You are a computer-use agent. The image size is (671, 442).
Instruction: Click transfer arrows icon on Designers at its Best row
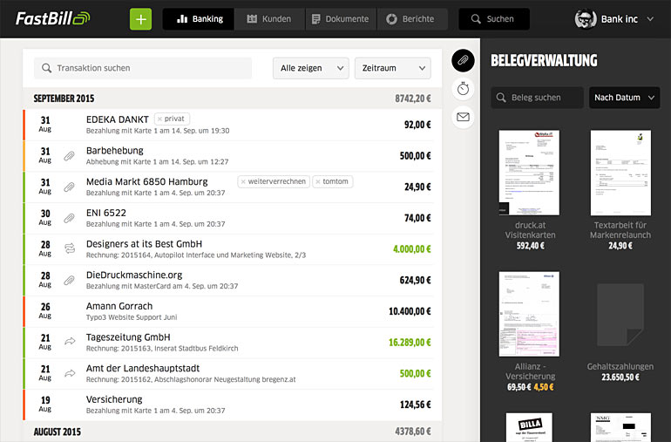pyautogui.click(x=70, y=248)
